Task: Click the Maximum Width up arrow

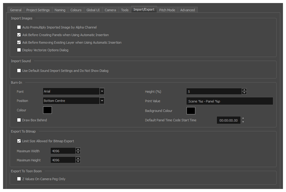Action: tap(78, 149)
